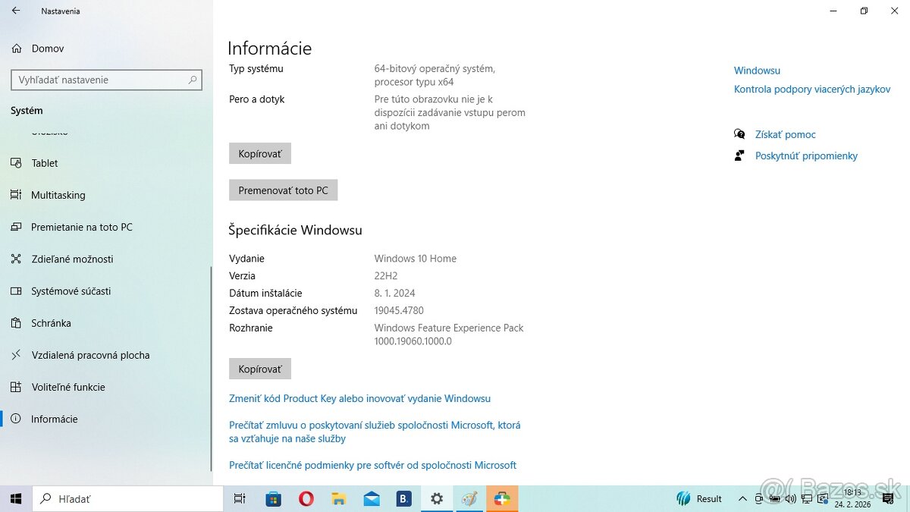Click the Premenovať toto PC button
910x512 pixels.
point(283,190)
